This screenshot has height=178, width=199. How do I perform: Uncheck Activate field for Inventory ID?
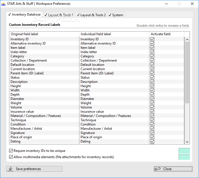pyautogui.click(x=153, y=39)
